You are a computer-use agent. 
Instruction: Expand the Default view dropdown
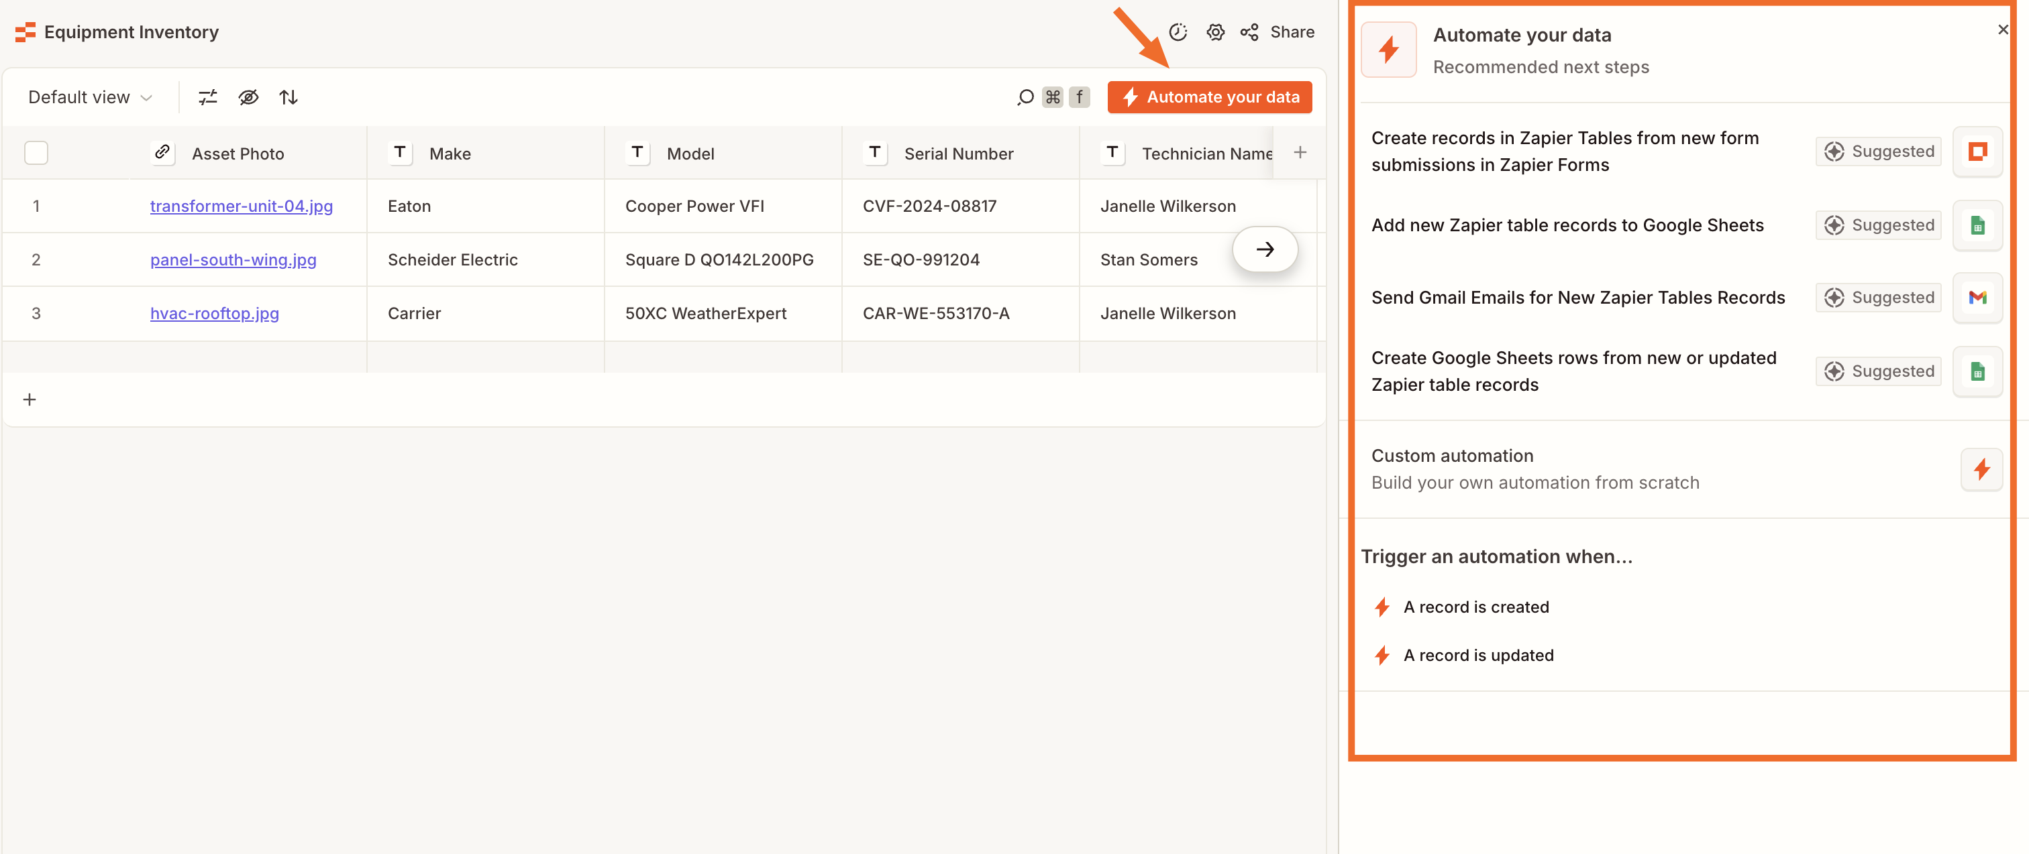point(90,97)
